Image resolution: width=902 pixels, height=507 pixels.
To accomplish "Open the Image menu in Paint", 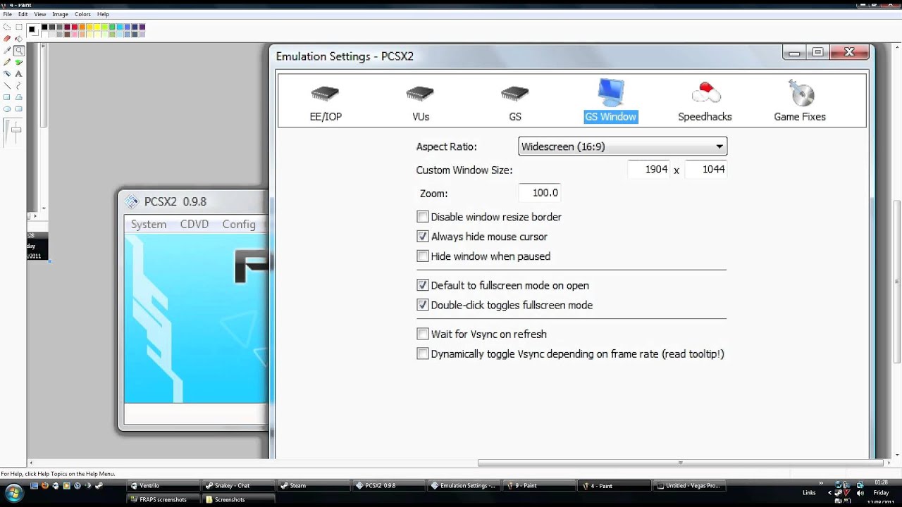I will click(x=60, y=14).
